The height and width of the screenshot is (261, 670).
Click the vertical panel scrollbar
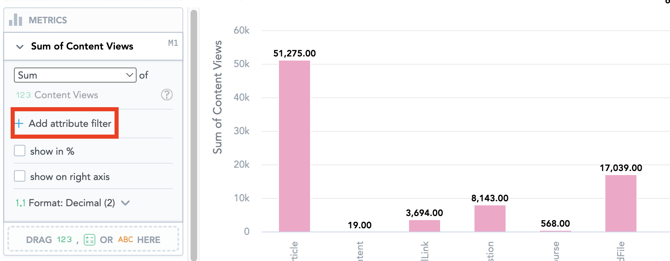194,135
